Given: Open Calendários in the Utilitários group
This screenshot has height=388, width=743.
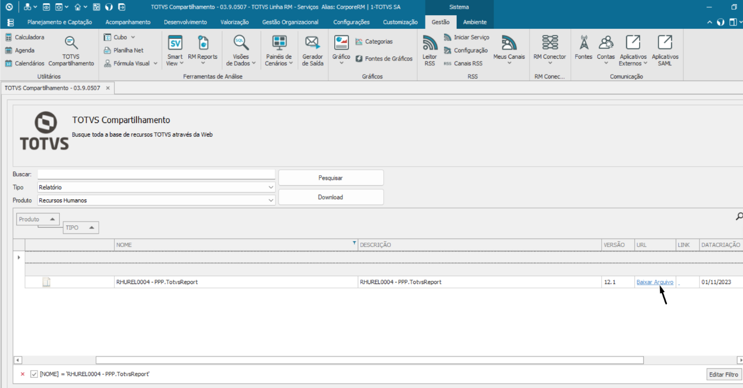Looking at the screenshot, I should 24,63.
